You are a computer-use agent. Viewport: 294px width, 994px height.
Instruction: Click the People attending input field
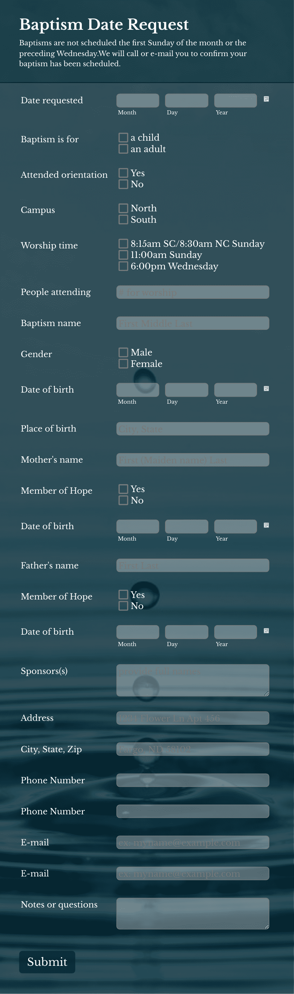point(193,292)
